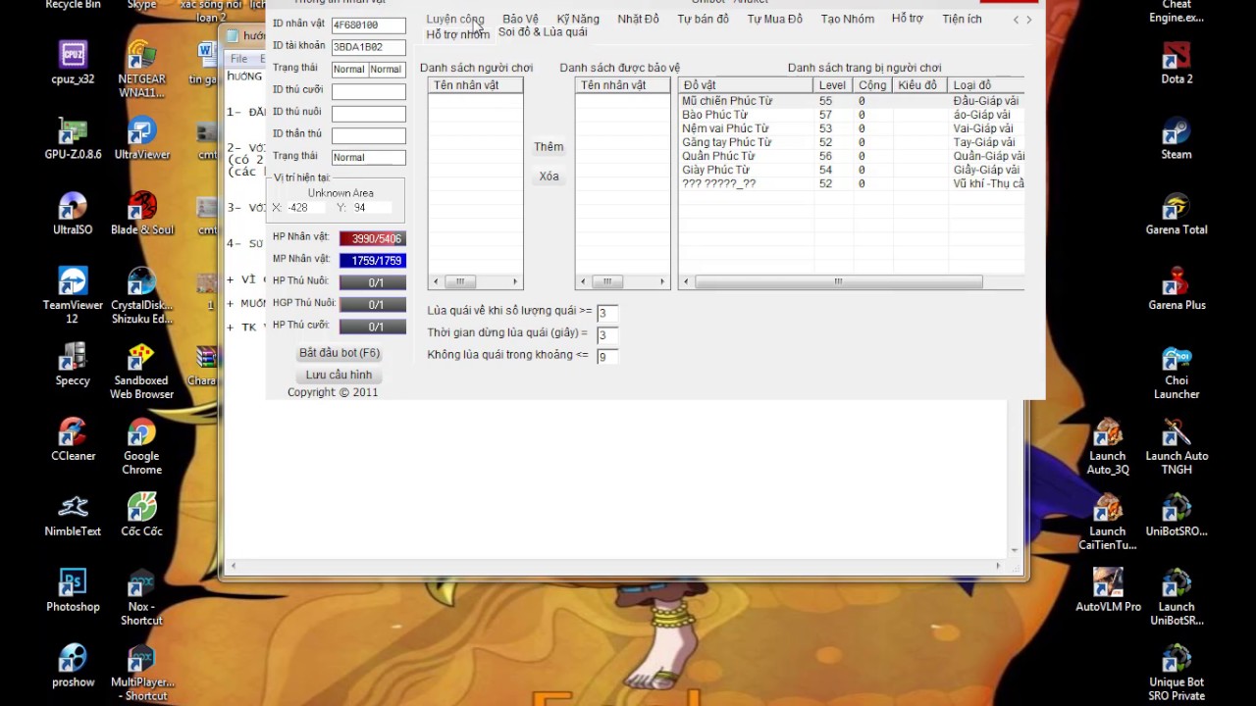Open the Garena Total desktop icon
The height and width of the screenshot is (706, 1256).
point(1177,213)
